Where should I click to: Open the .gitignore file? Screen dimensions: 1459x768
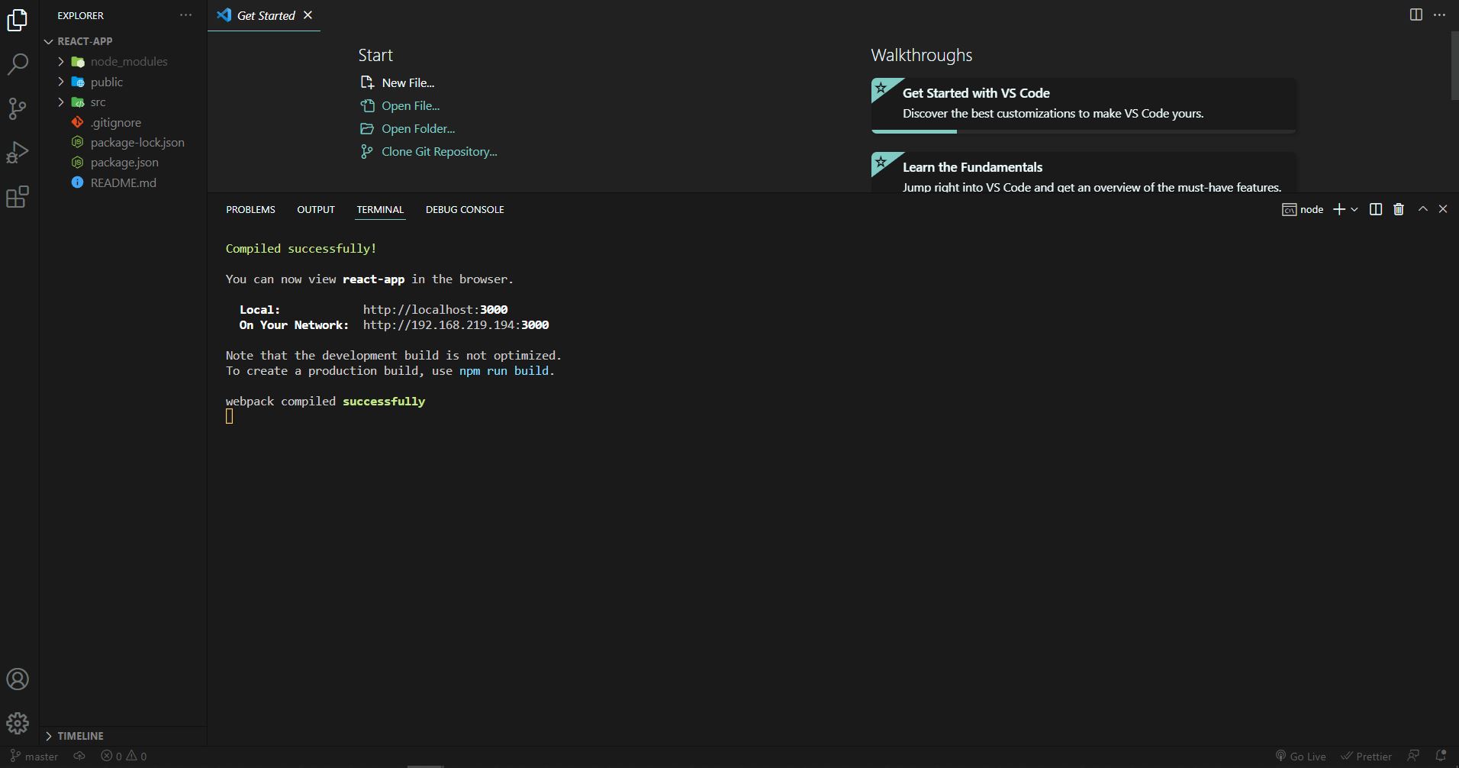tap(123, 122)
